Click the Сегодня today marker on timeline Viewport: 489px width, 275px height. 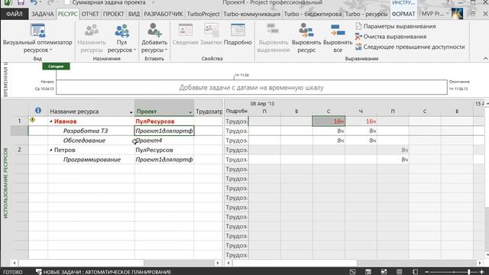click(x=56, y=66)
